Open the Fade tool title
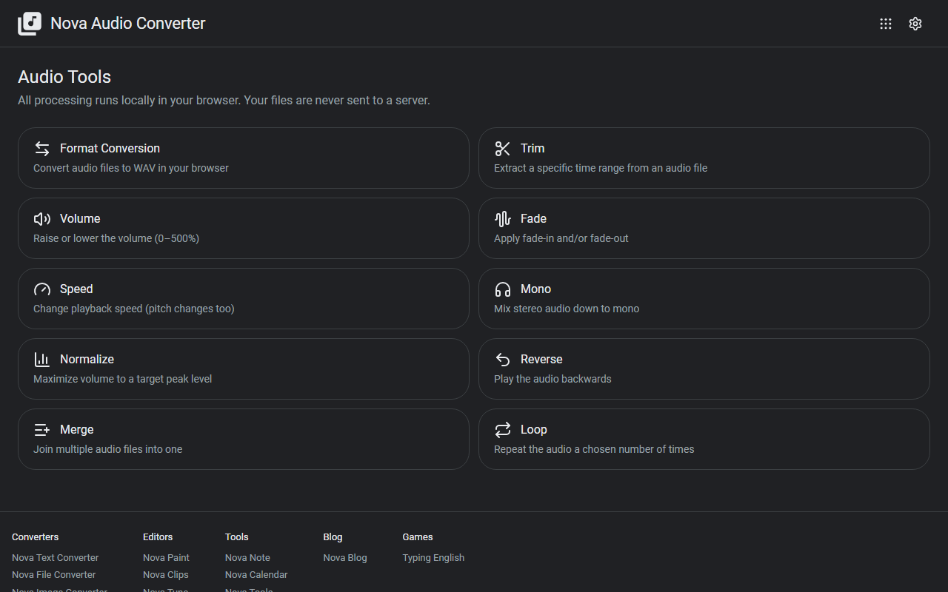Image resolution: width=948 pixels, height=592 pixels. (x=533, y=219)
